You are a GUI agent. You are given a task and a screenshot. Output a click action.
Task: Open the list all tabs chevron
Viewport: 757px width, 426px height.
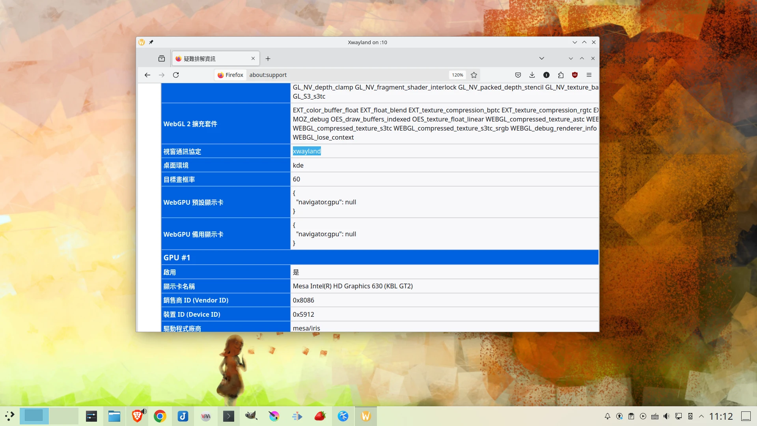(542, 58)
